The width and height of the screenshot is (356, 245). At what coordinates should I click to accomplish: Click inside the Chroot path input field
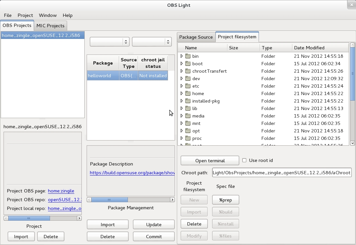tap(282, 172)
